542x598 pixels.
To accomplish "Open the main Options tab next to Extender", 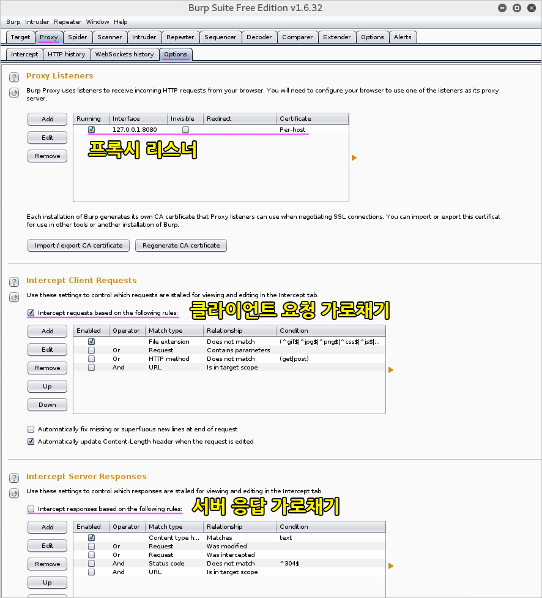I will coord(373,37).
